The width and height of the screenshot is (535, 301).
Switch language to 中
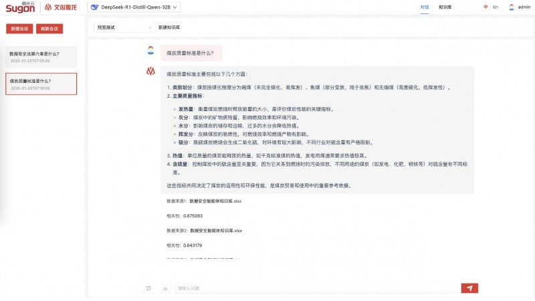pyautogui.click(x=486, y=7)
